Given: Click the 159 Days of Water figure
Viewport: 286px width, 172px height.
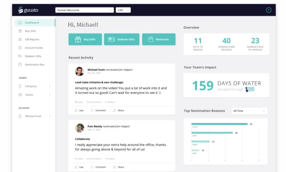Looking at the screenshot, I should 203,86.
